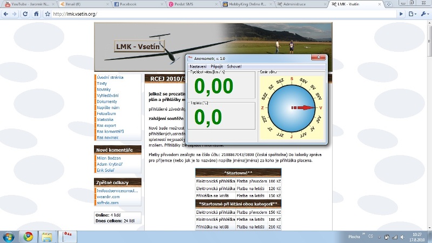Click Schovat! in Anemometr menu bar
Image resolution: width=432 pixels, height=243 pixels.
pyautogui.click(x=234, y=66)
